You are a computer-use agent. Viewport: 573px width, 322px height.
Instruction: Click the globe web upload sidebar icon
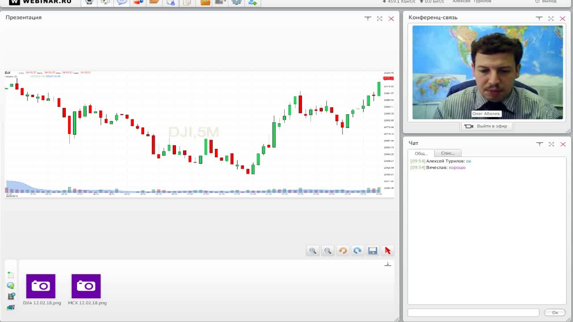pos(11,286)
